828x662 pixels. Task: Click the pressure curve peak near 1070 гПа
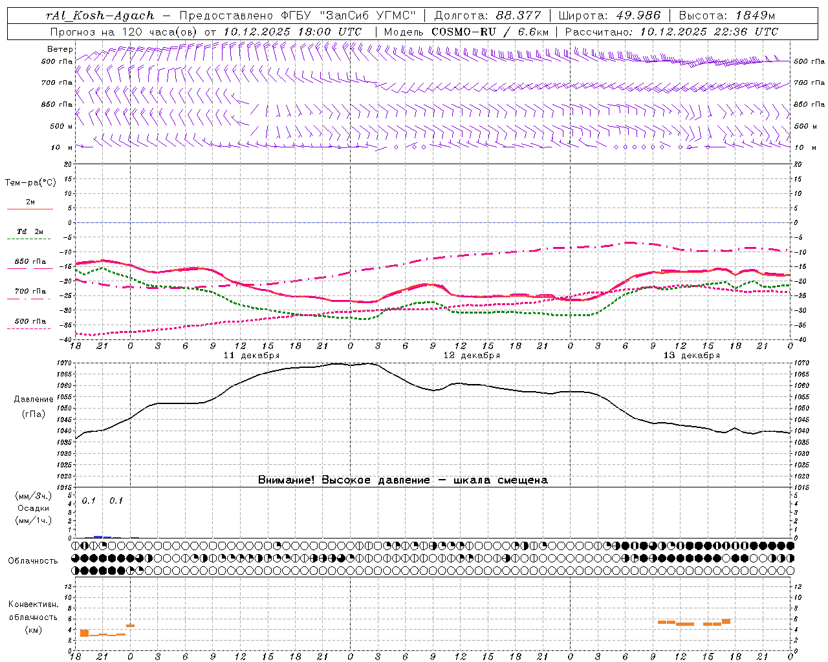(369, 363)
